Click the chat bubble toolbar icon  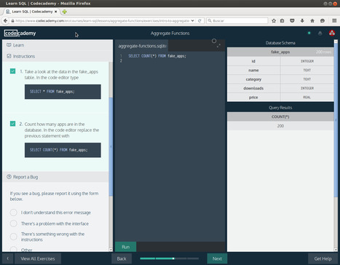323,21
